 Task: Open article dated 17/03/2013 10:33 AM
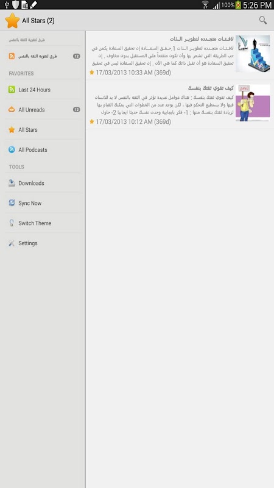point(180,56)
